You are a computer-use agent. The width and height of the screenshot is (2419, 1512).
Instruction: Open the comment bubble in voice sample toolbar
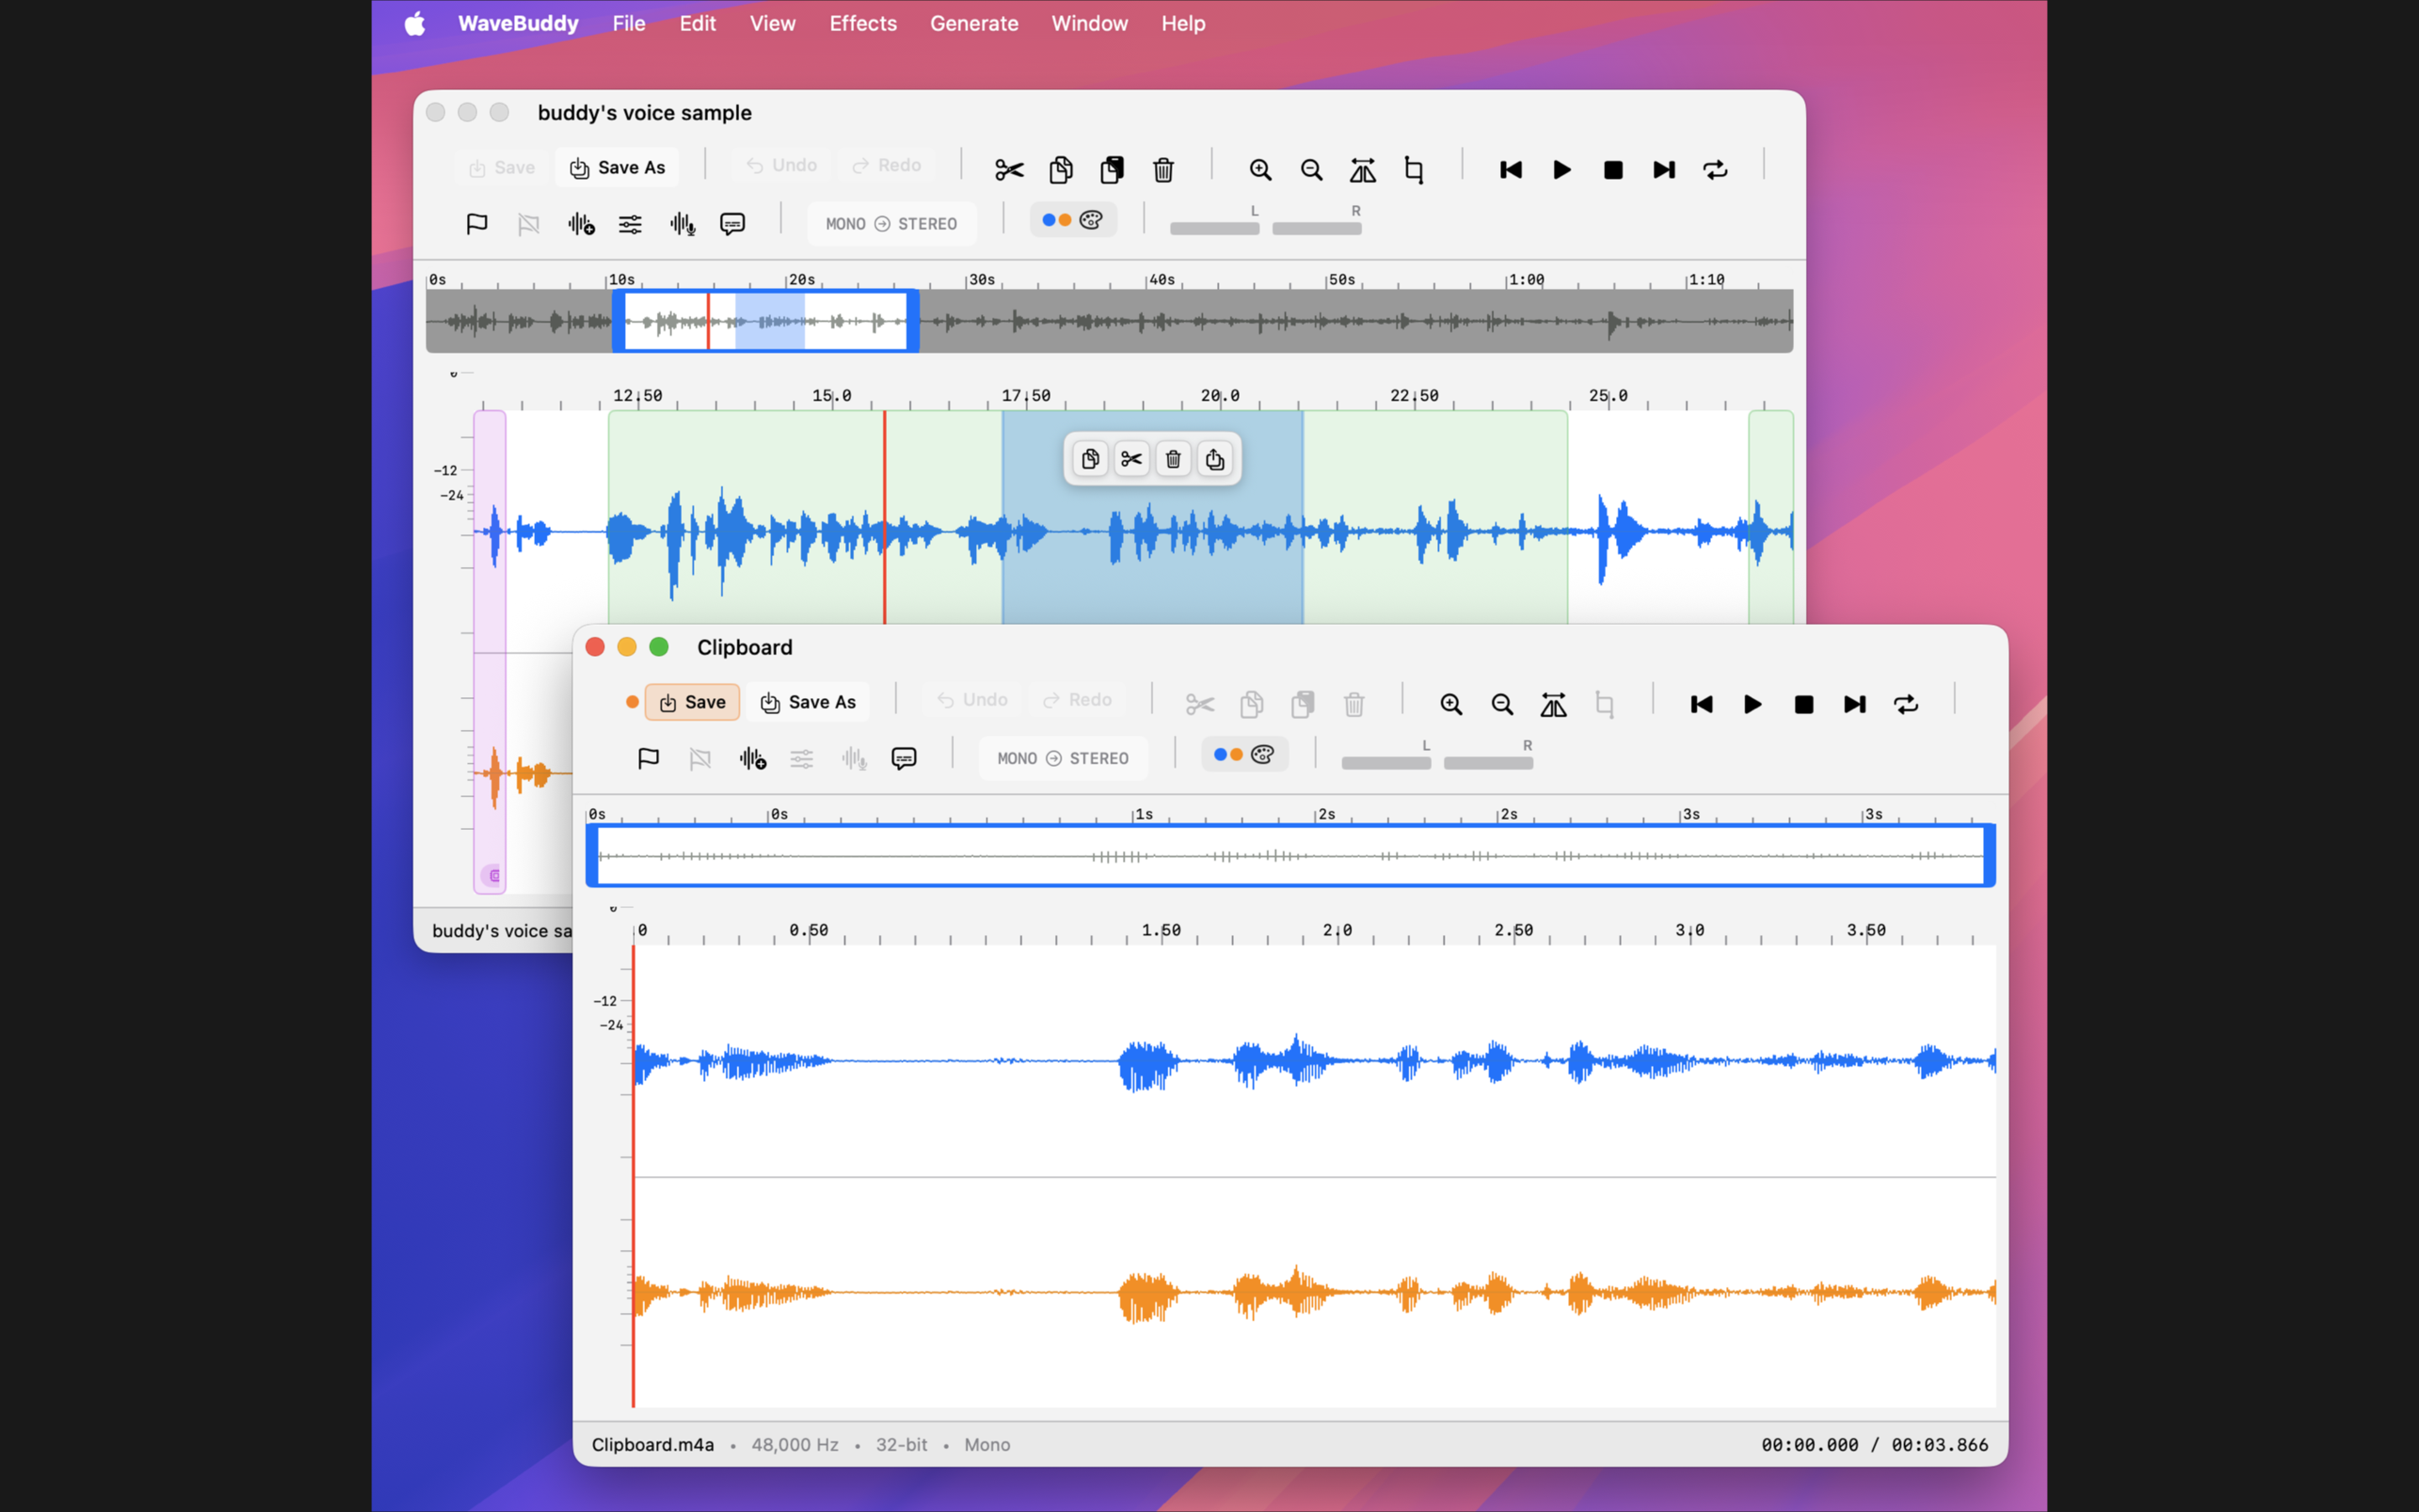coord(732,224)
